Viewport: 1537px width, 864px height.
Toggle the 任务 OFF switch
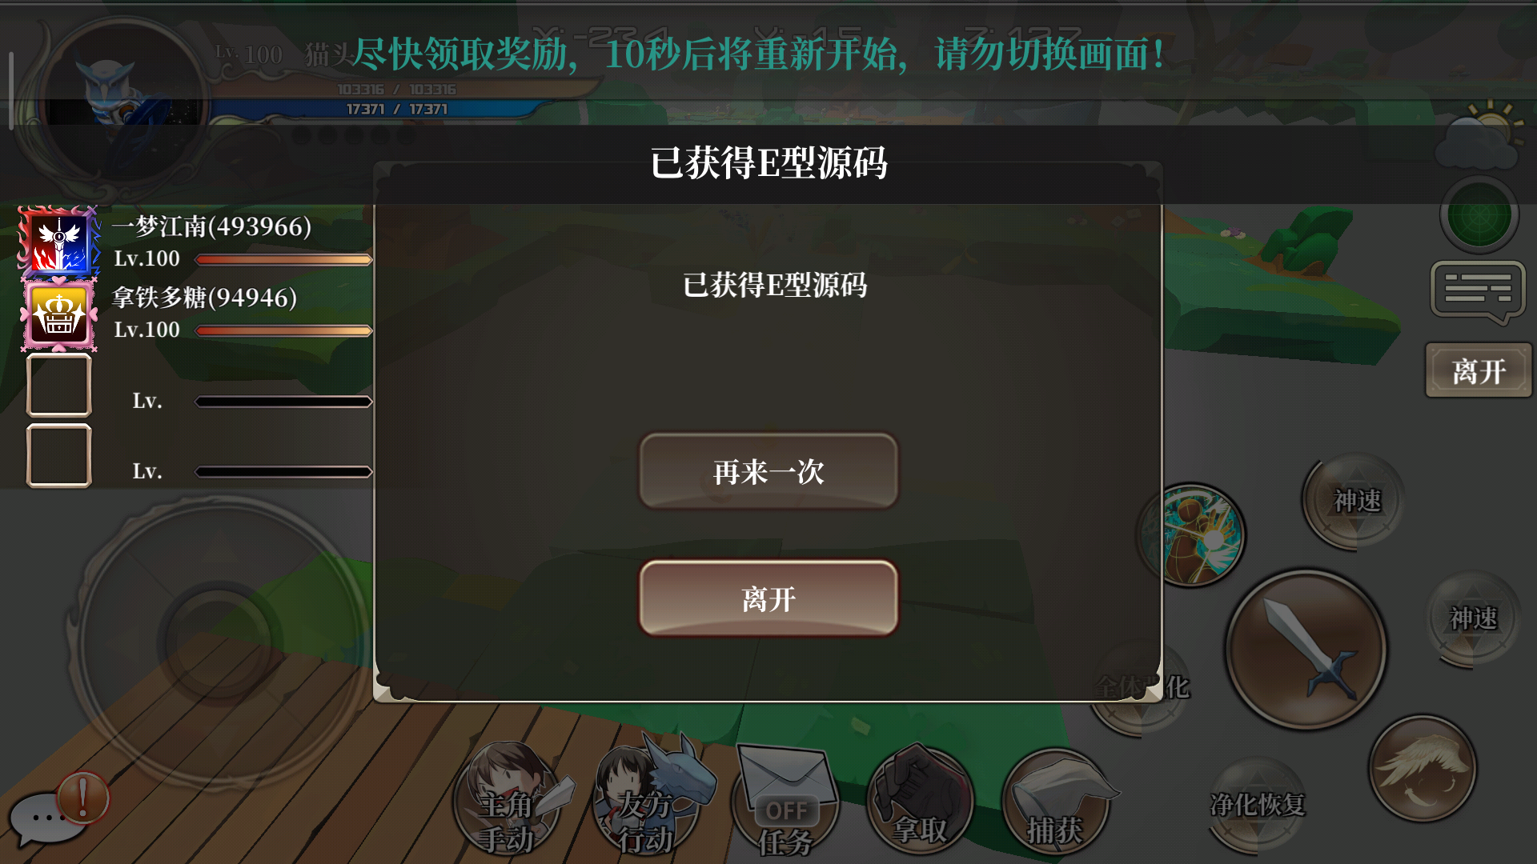coord(785,802)
